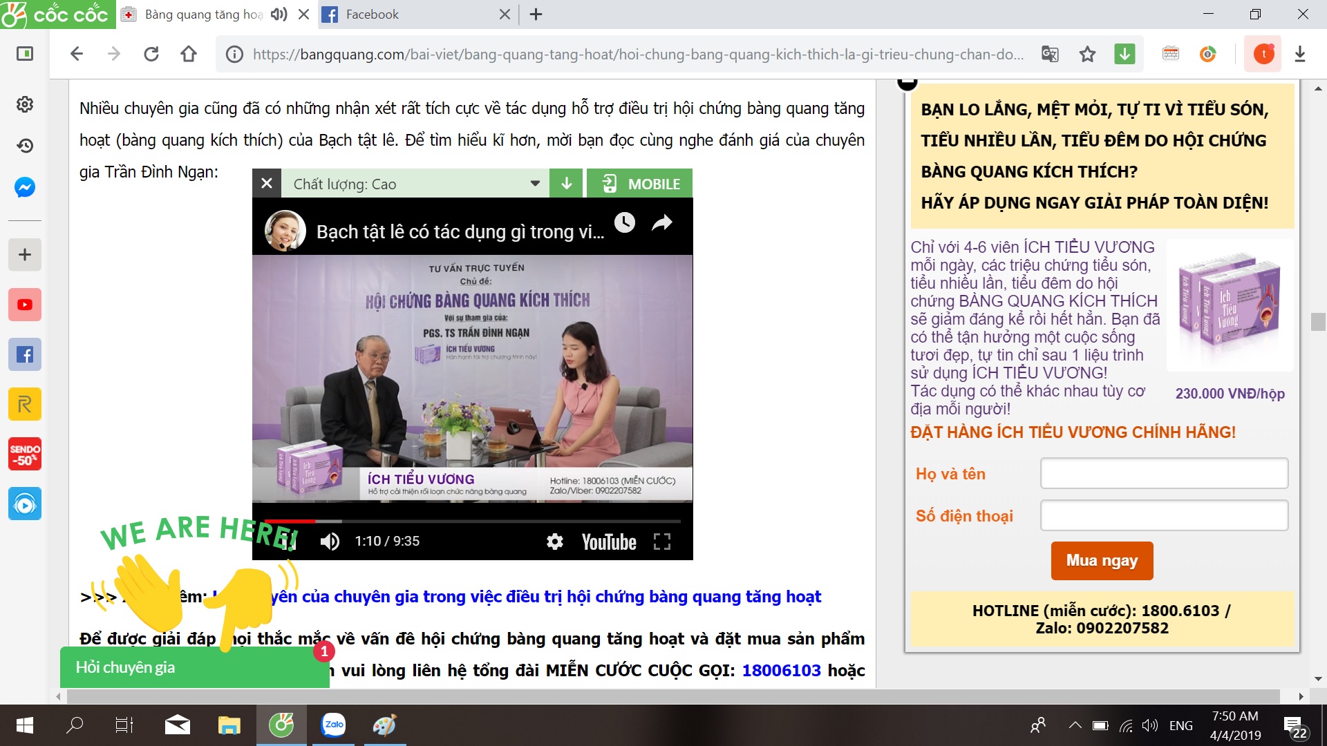1327x746 pixels.
Task: Toggle the video fullscreen mode
Action: coord(662,542)
